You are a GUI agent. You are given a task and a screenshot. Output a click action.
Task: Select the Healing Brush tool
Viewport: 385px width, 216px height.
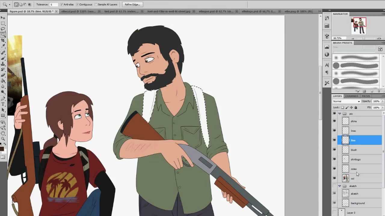(3, 52)
